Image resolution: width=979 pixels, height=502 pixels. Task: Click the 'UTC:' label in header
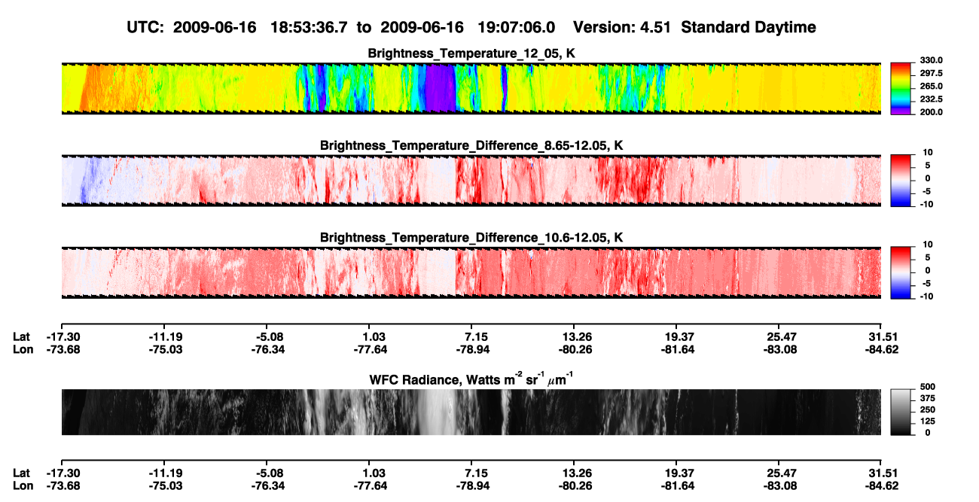[146, 27]
